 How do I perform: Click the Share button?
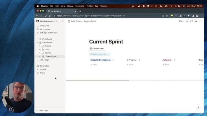click(x=181, y=21)
